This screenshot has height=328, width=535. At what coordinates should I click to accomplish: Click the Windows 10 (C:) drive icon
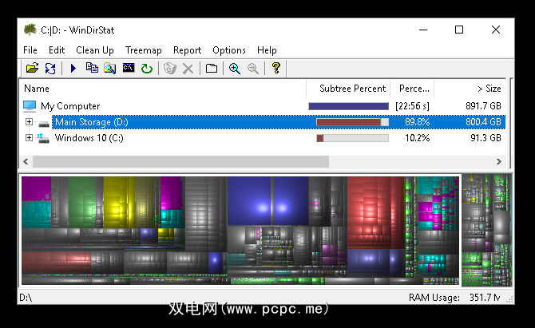[x=43, y=138]
